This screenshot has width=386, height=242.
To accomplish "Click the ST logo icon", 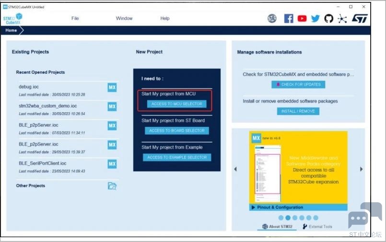I will click(x=360, y=18).
